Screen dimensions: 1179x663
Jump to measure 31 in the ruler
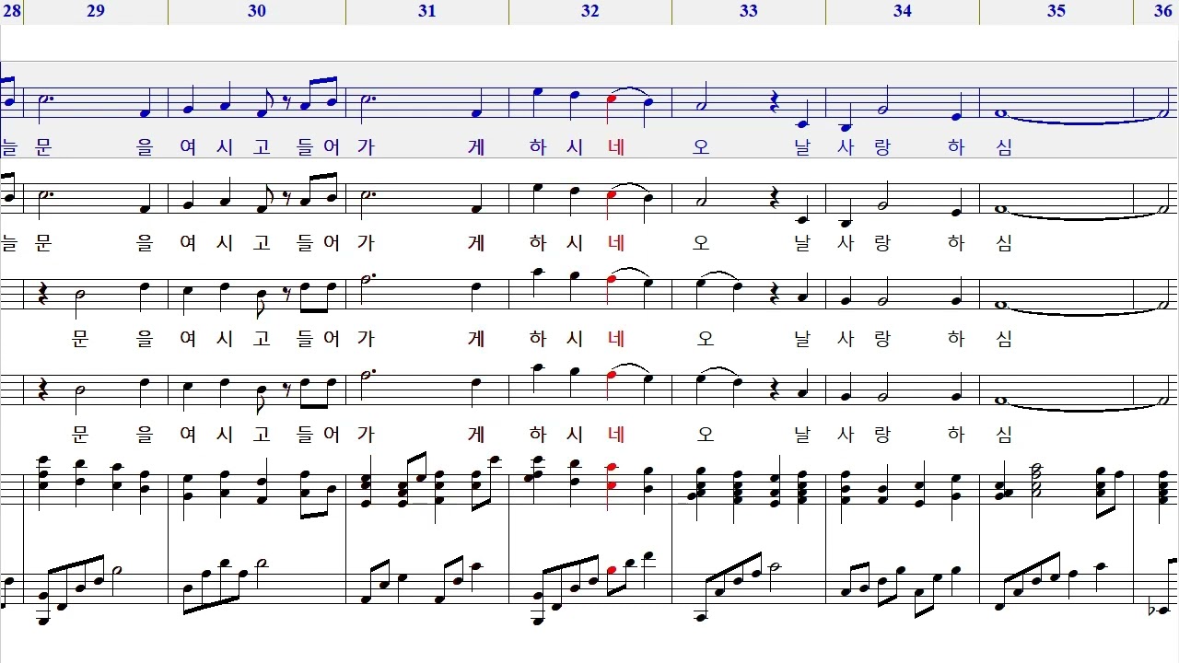click(426, 11)
